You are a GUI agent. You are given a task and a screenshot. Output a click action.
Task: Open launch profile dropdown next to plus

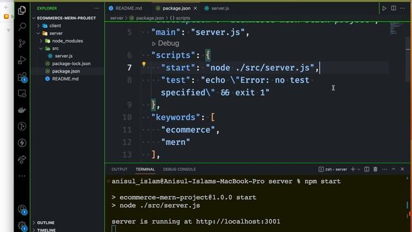point(359,169)
